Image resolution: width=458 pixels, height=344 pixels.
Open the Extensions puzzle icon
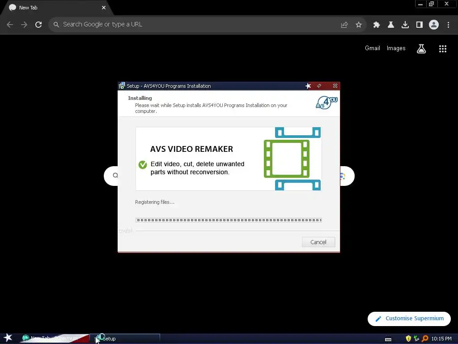pyautogui.click(x=377, y=25)
